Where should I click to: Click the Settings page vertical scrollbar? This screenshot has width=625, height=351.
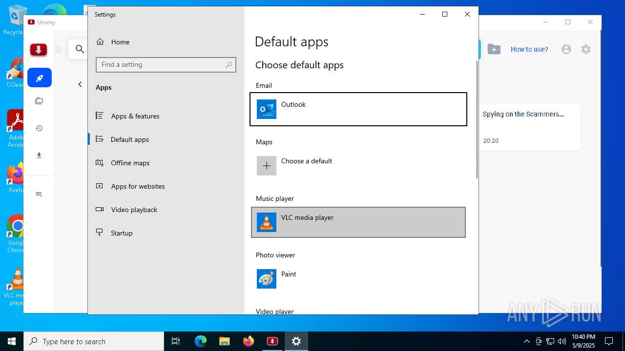[x=477, y=119]
